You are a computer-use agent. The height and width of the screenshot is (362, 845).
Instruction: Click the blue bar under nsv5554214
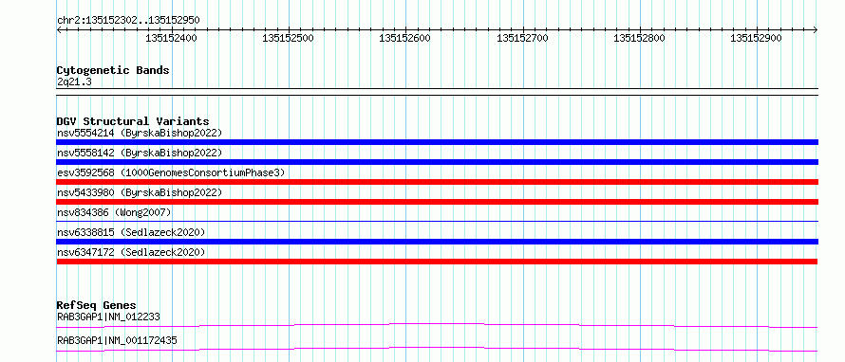pyautogui.click(x=437, y=142)
